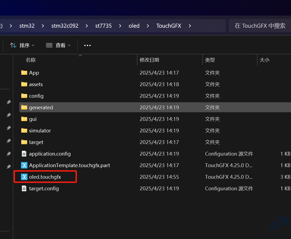Click the oled.touchgfx TouchGFX icon
291x239 pixels.
pos(24,177)
